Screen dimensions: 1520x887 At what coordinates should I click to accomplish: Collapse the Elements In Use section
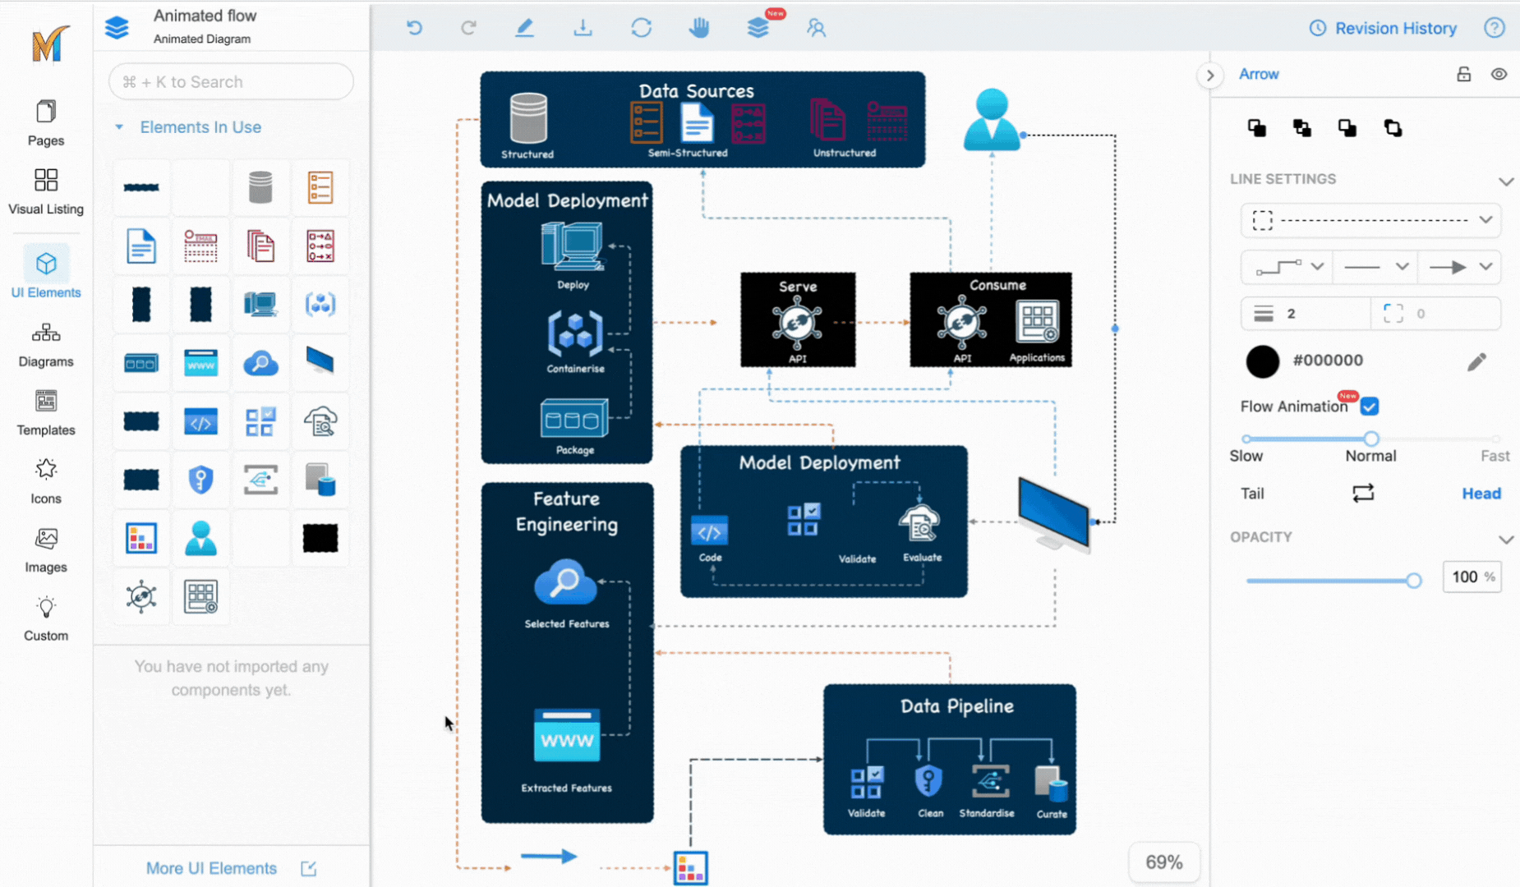(x=119, y=127)
